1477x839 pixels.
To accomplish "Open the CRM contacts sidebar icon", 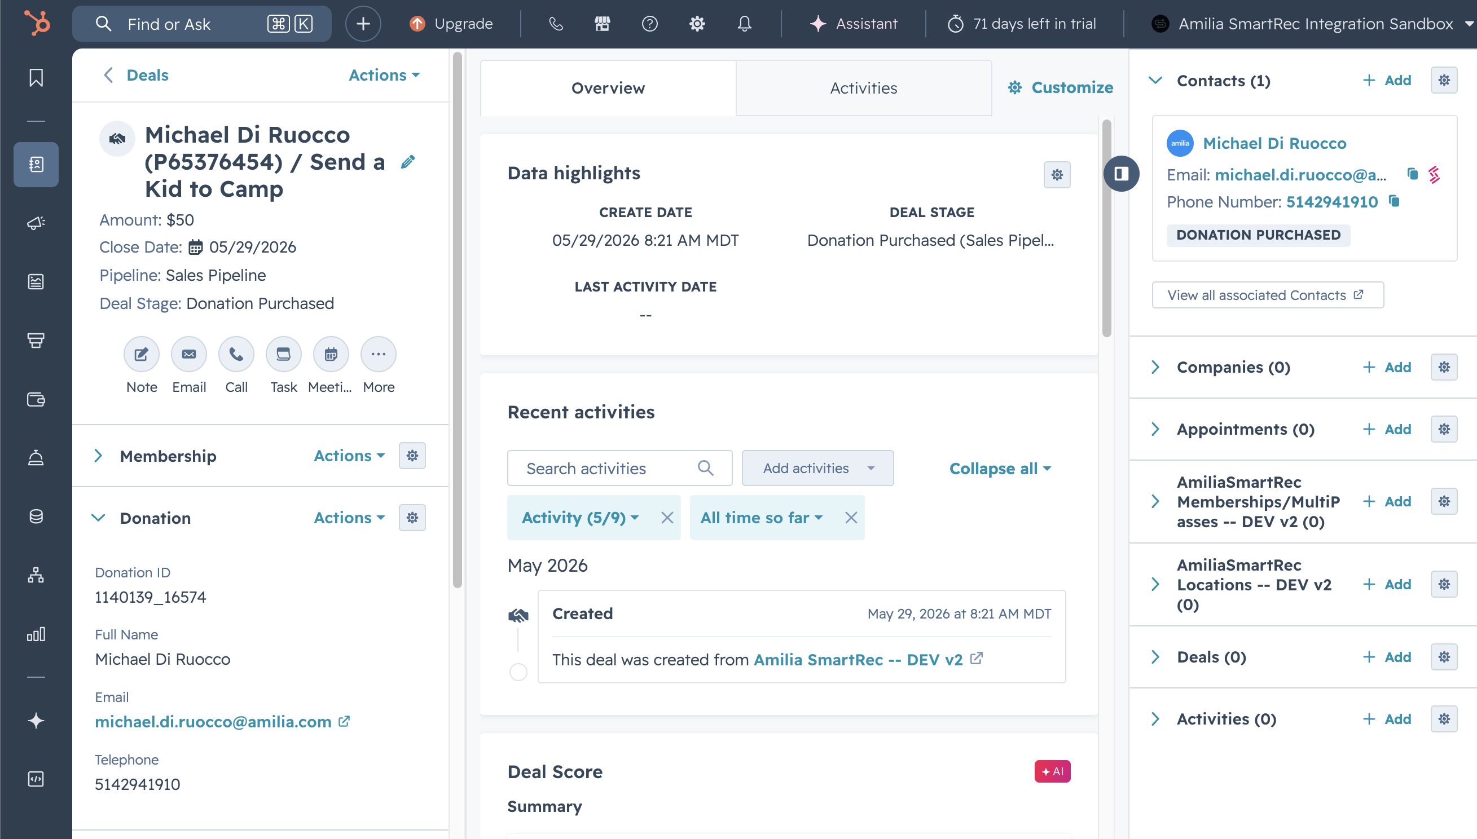I will pos(36,164).
